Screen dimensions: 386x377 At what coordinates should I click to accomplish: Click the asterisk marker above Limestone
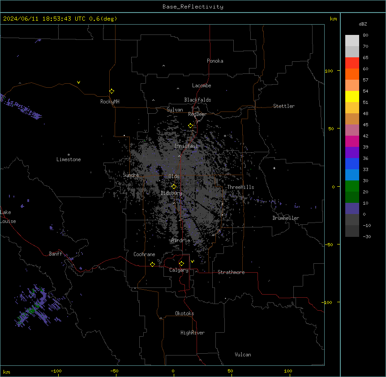[x=69, y=155]
